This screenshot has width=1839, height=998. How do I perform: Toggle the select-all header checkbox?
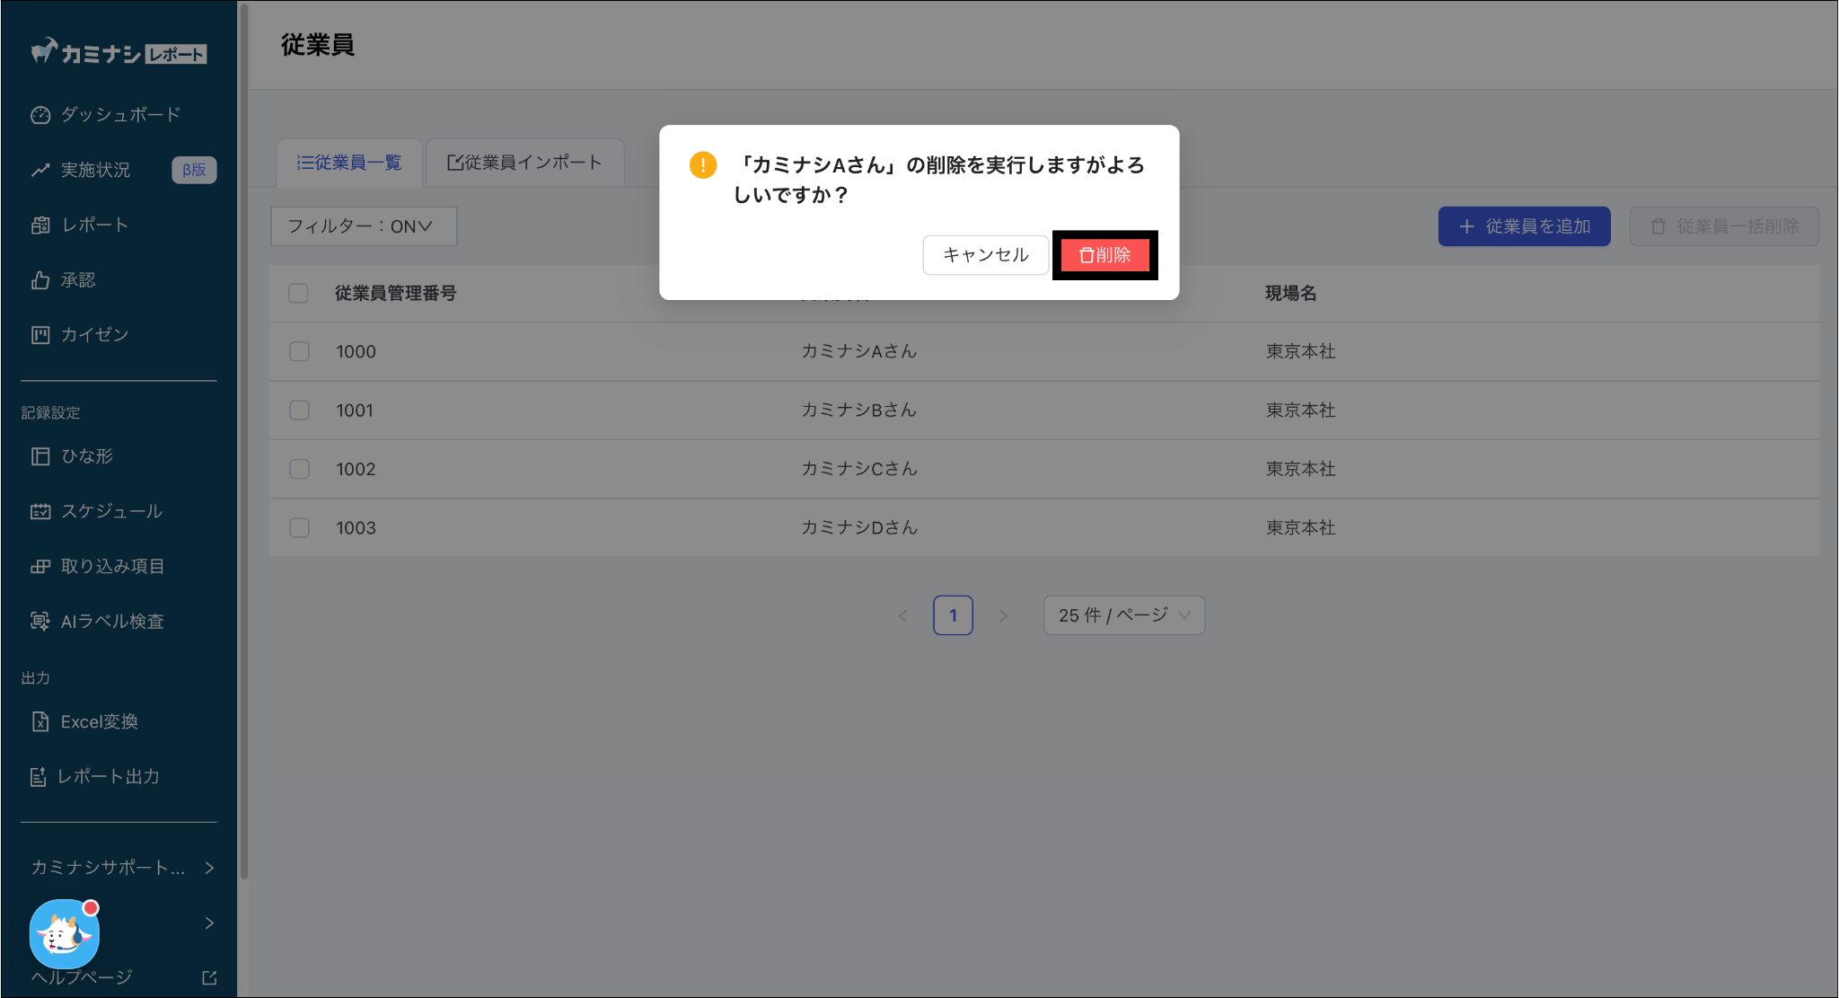pyautogui.click(x=298, y=294)
